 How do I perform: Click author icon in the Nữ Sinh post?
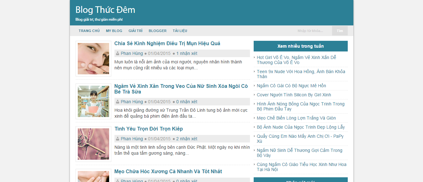click(118, 102)
